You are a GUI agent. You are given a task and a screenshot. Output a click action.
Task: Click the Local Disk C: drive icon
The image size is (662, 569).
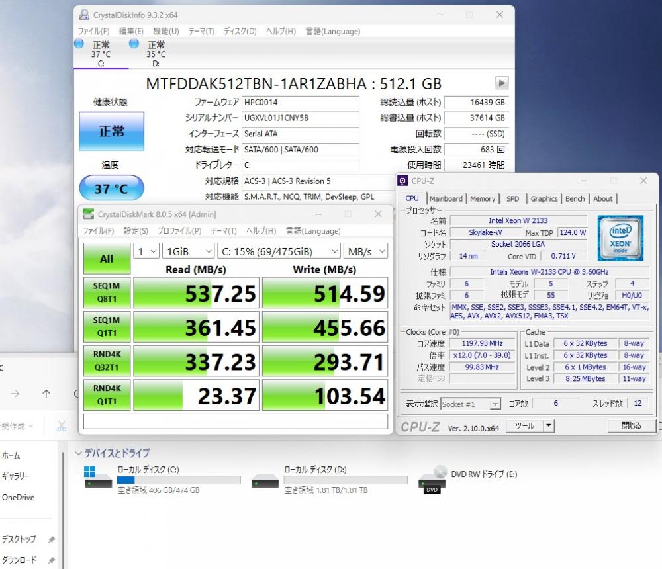tap(98, 478)
